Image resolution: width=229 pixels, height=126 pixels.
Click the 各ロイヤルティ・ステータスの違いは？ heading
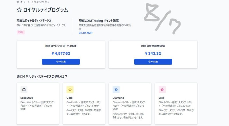(x=42, y=77)
